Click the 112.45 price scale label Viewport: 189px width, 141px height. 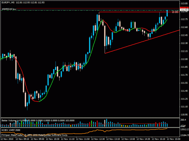pyautogui.click(x=184, y=35)
